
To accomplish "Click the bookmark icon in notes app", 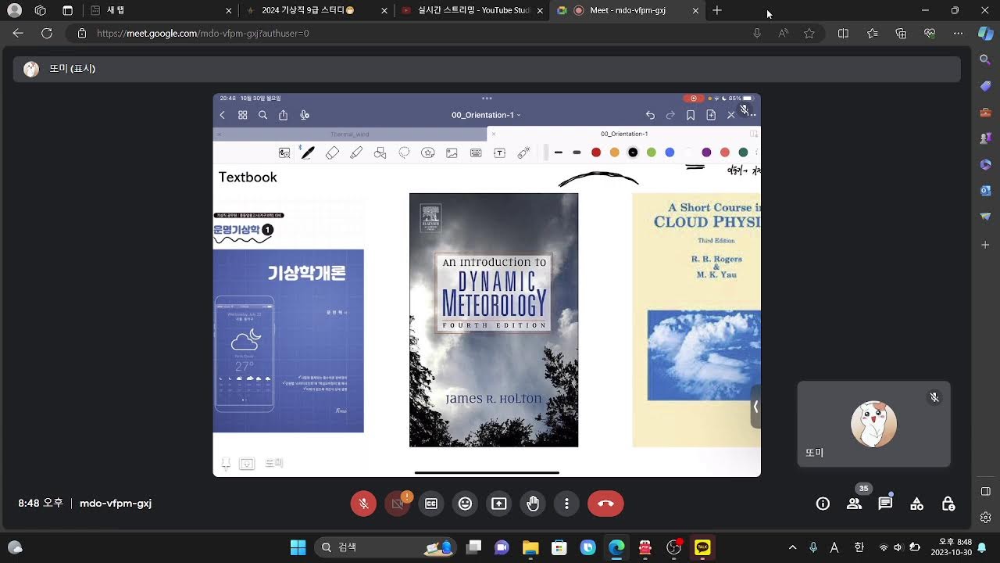I will [691, 115].
